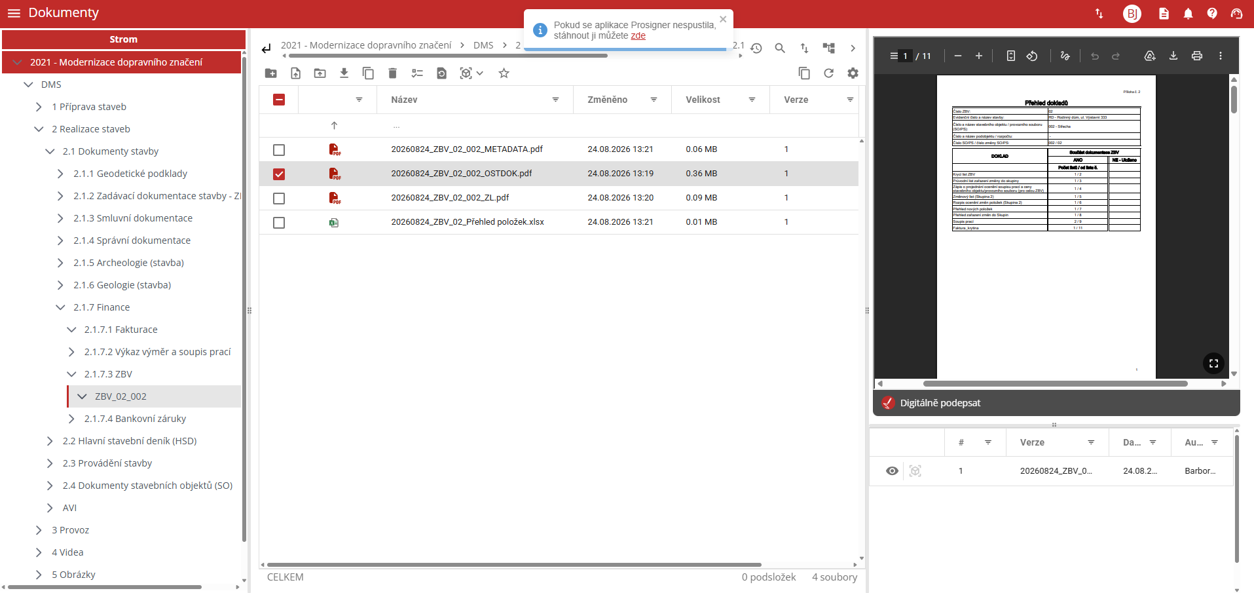
Task: Toggle the select-all header checkbox
Action: coord(279,100)
